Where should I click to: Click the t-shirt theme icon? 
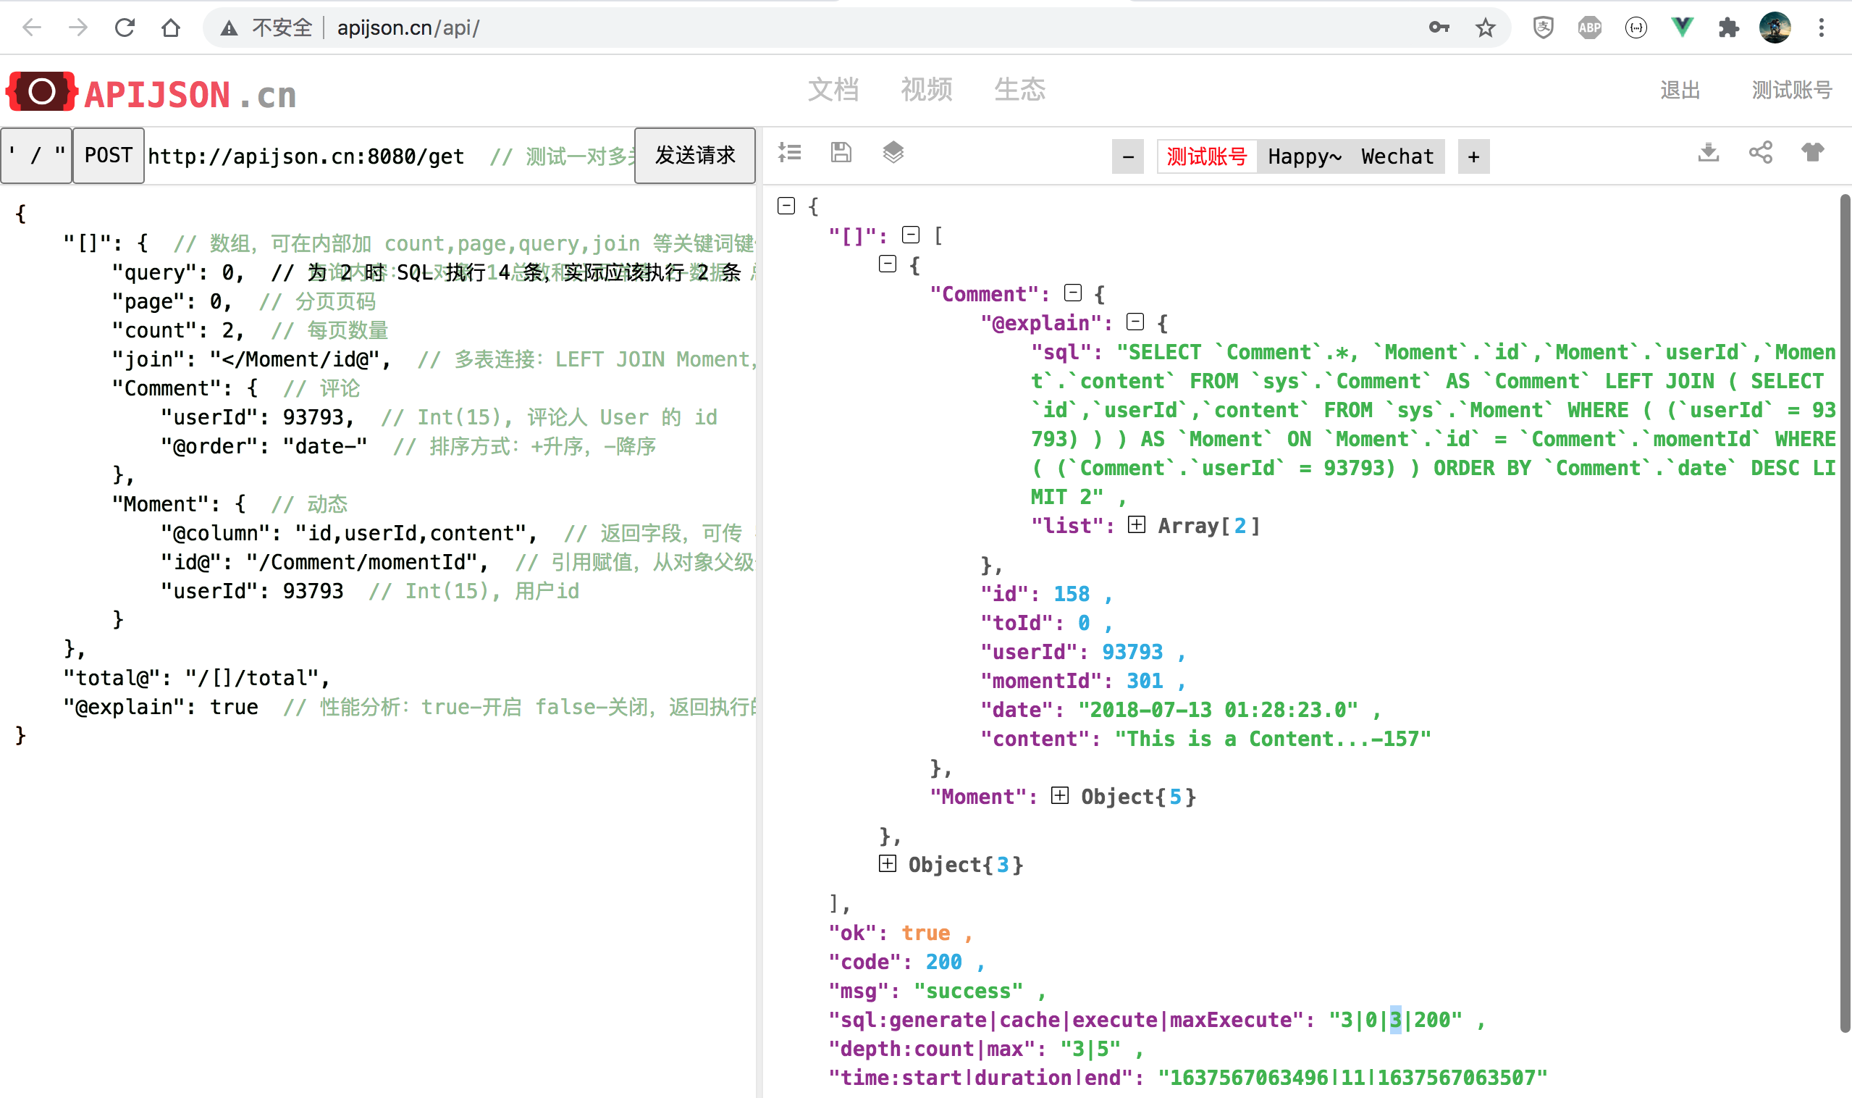[x=1812, y=152]
